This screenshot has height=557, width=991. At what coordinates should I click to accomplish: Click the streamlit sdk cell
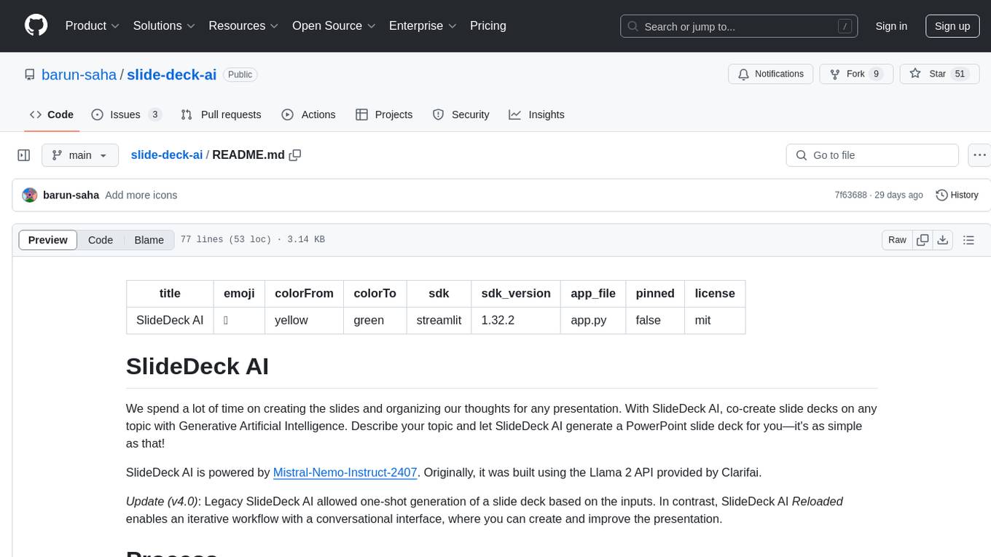pyautogui.click(x=439, y=320)
